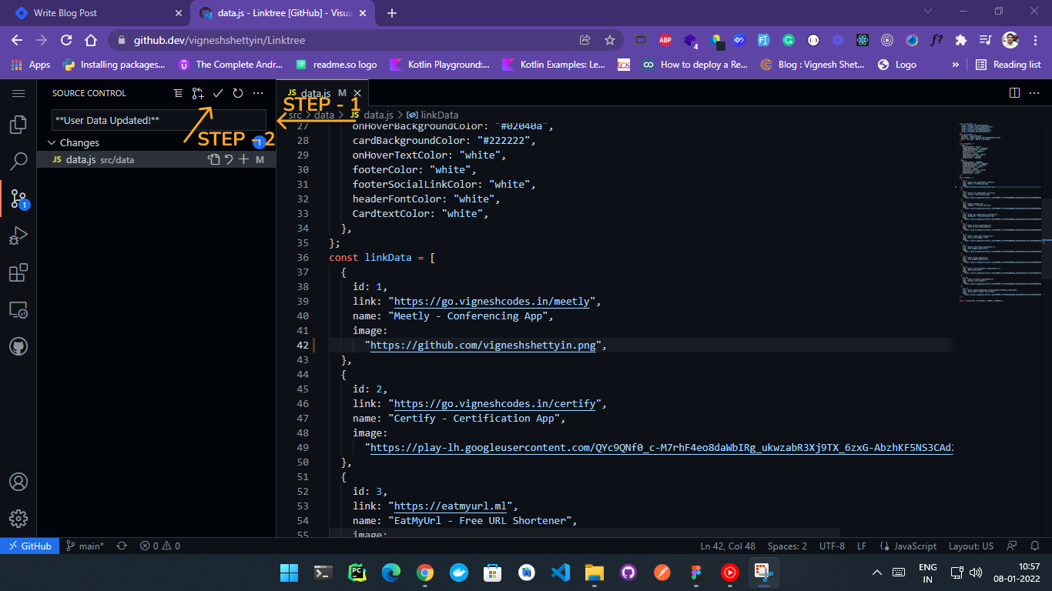Open Manage gear menu
This screenshot has width=1052, height=591.
pyautogui.click(x=18, y=519)
